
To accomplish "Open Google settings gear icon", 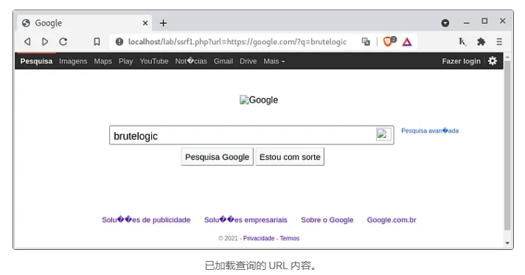I will [493, 61].
